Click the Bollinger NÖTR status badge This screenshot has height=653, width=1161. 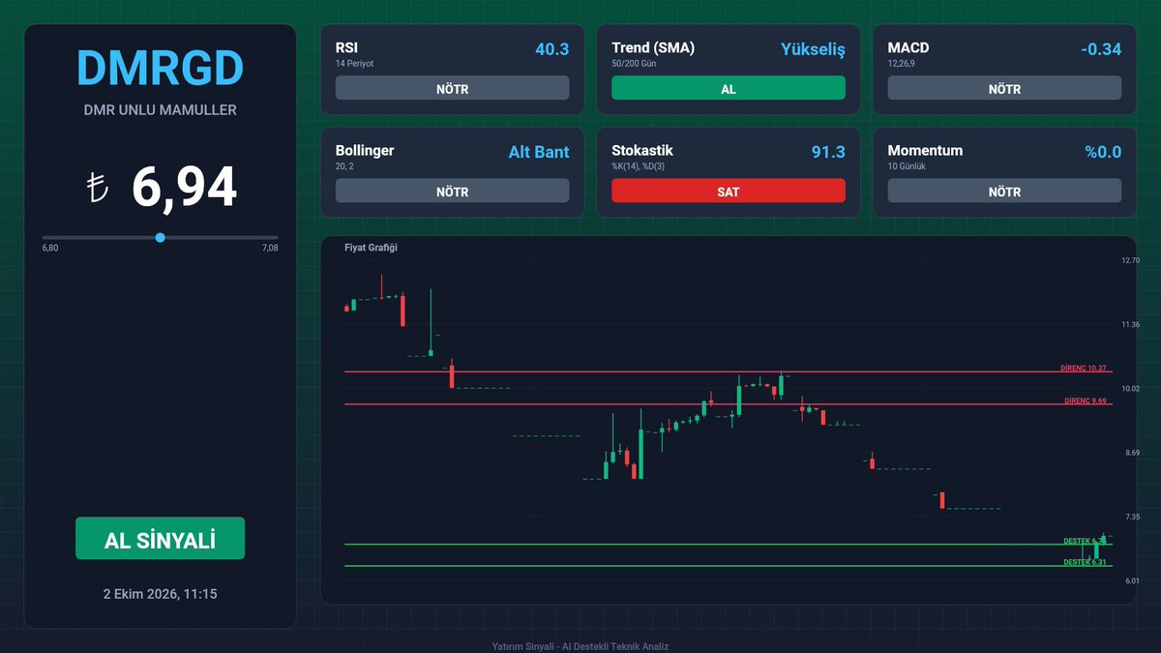(x=452, y=192)
